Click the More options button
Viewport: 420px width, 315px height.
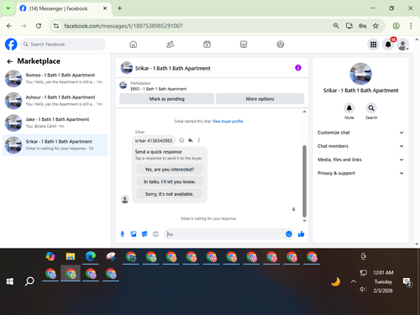260,99
